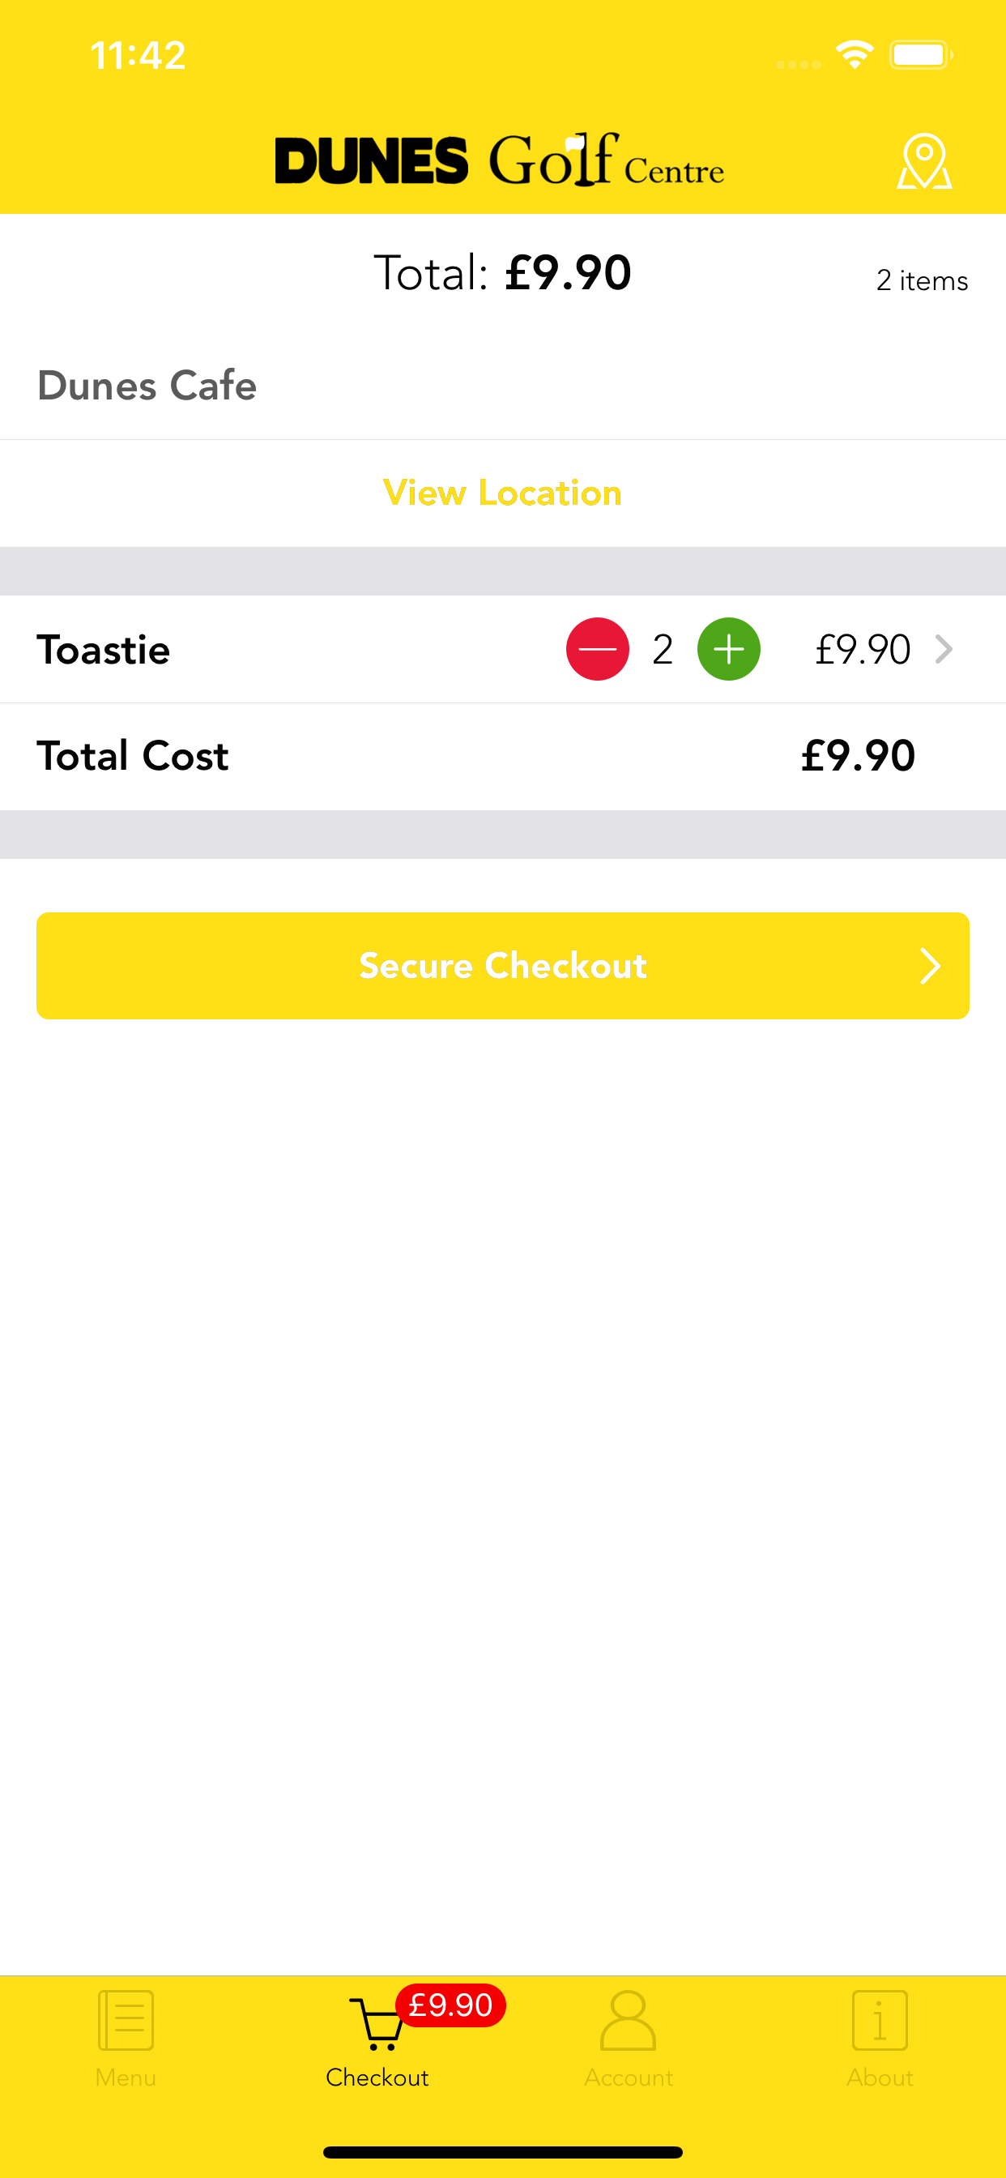Viewport: 1006px width, 2178px height.
Task: Go to the About tab
Action: [880, 2039]
